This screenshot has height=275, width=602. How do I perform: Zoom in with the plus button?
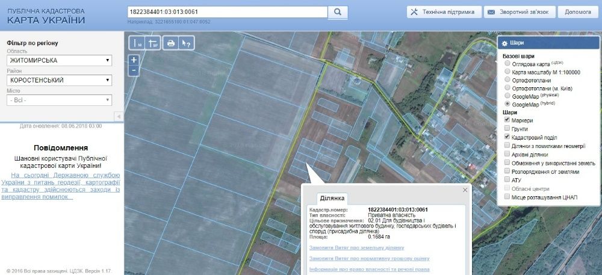coord(134,60)
